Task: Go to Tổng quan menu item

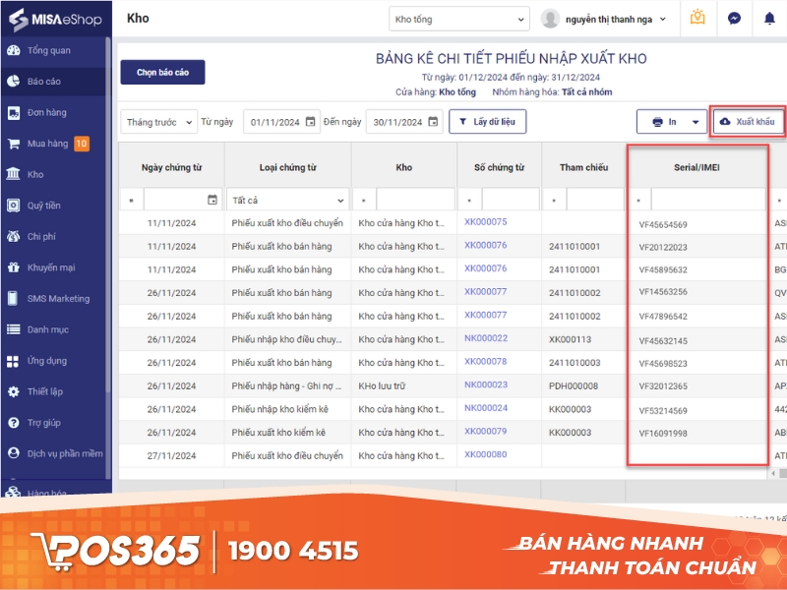Action: pos(48,50)
